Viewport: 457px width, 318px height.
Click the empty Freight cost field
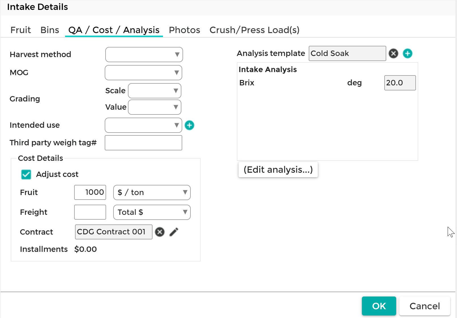(90, 212)
